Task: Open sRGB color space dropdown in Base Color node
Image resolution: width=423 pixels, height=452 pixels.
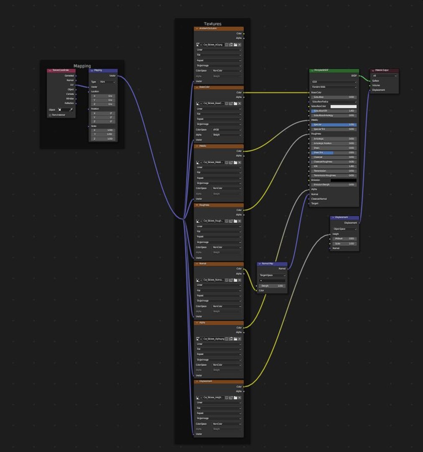Action: pos(227,130)
